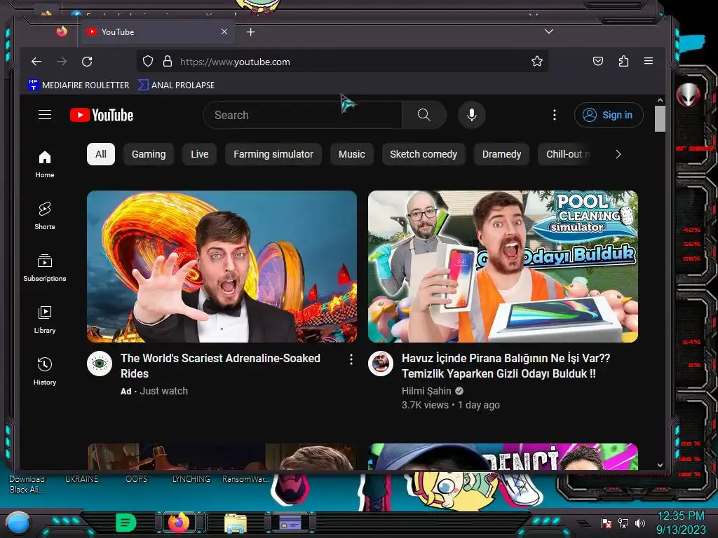The height and width of the screenshot is (538, 718).
Task: Click the page scrollbar up arrow
Action: click(x=660, y=100)
